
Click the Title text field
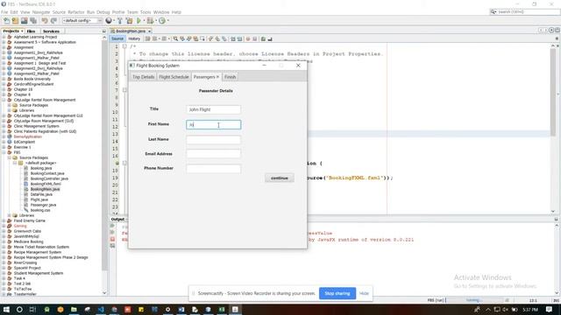214,109
